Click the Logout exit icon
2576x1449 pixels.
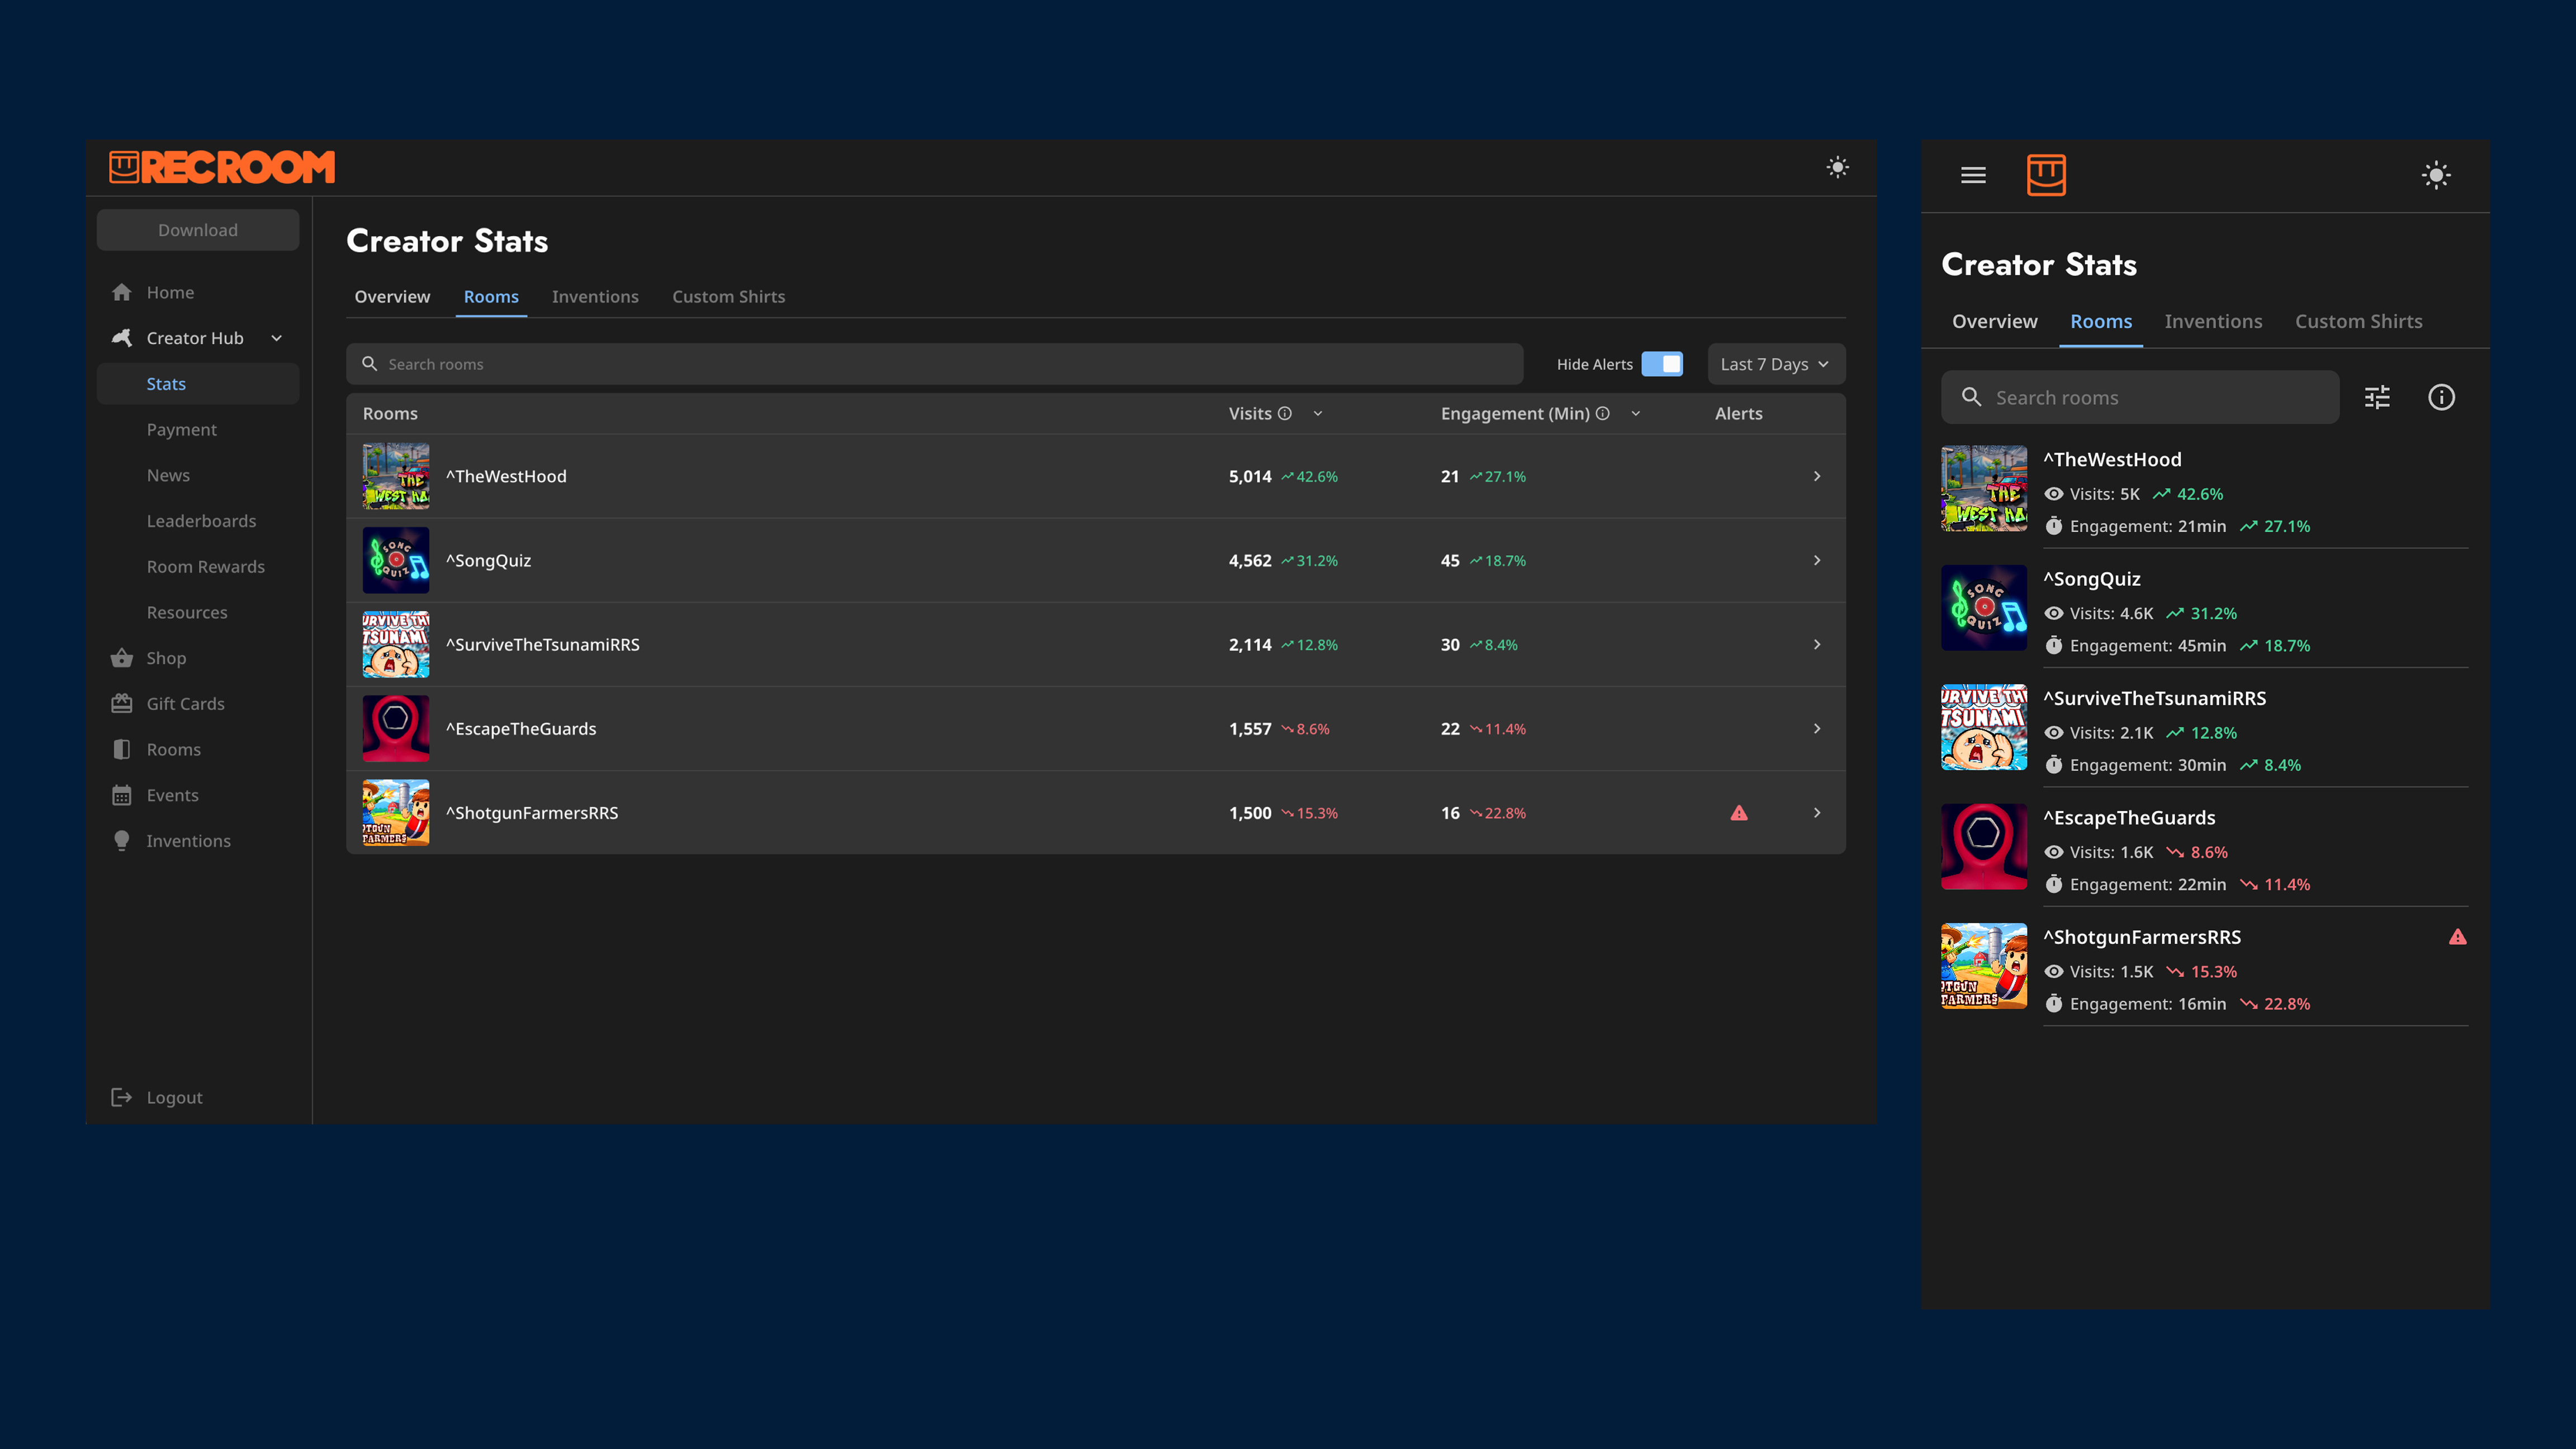coord(122,1097)
